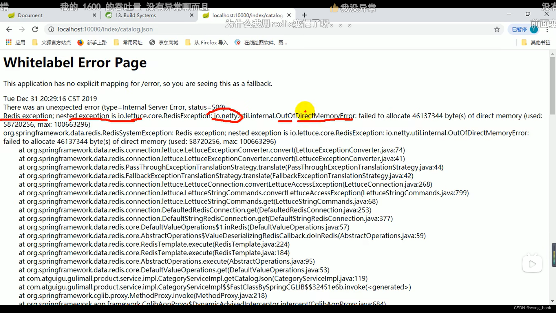
Task: Click the DefaultedRedisConnection.java:253 stack trace line
Action: tap(195, 210)
